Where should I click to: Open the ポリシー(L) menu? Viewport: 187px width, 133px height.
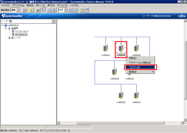(41, 5)
